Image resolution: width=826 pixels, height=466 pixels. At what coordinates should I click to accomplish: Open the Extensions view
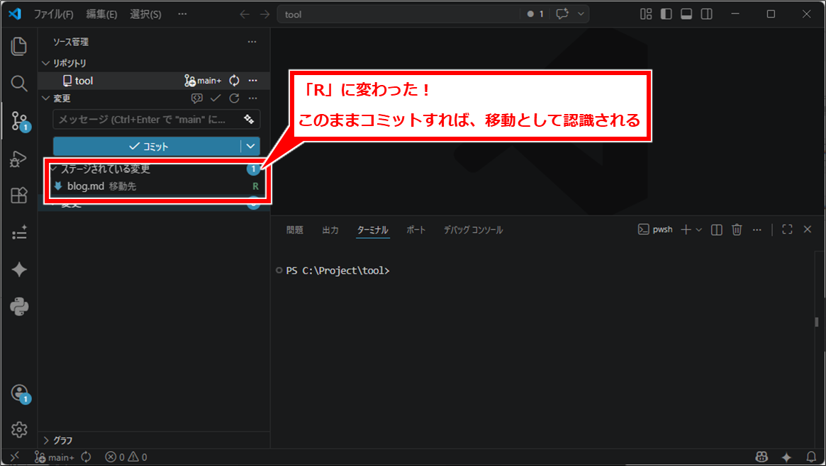pyautogui.click(x=19, y=196)
